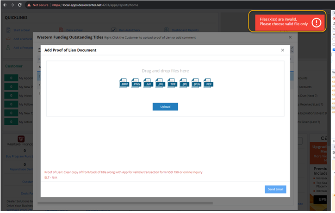Open the Run AutoCheck quicklink
Screen dimensions: 335x213
pyautogui.click(x=130, y=30)
